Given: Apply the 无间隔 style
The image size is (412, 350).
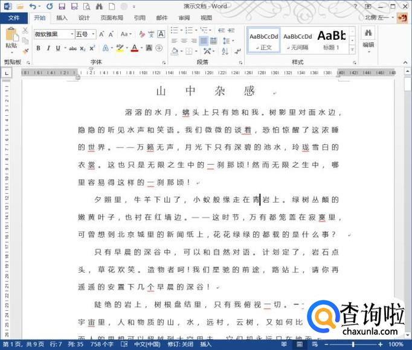Looking at the screenshot, I should coord(297,40).
